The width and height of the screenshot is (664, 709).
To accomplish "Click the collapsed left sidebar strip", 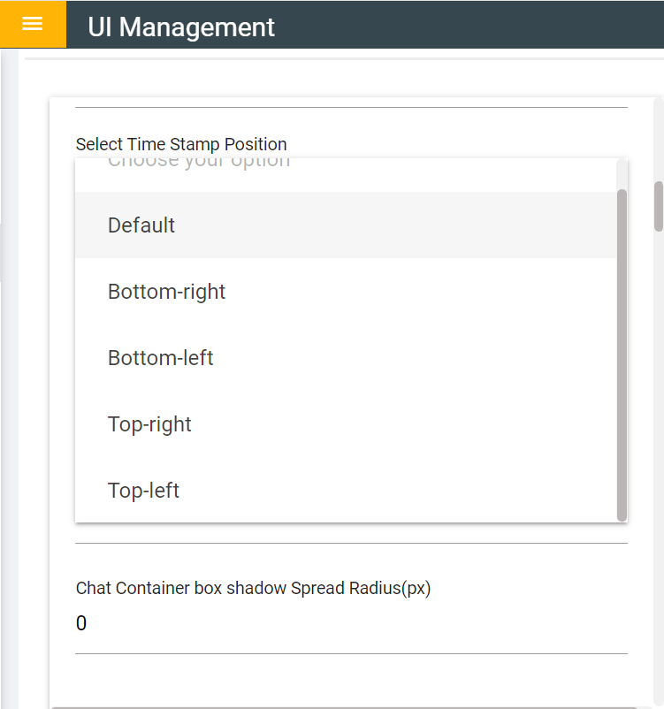I will pyautogui.click(x=10, y=354).
